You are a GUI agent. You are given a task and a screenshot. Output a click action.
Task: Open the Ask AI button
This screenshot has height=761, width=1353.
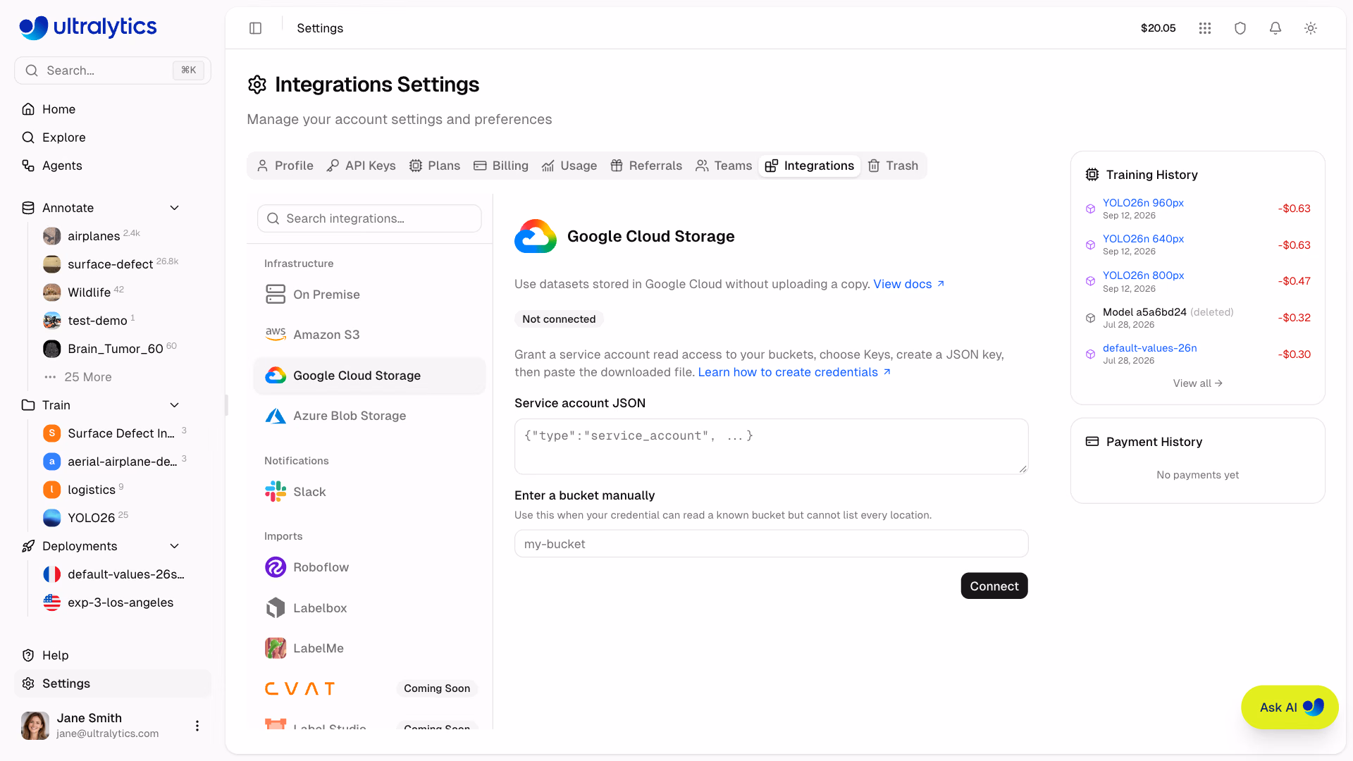pyautogui.click(x=1290, y=707)
